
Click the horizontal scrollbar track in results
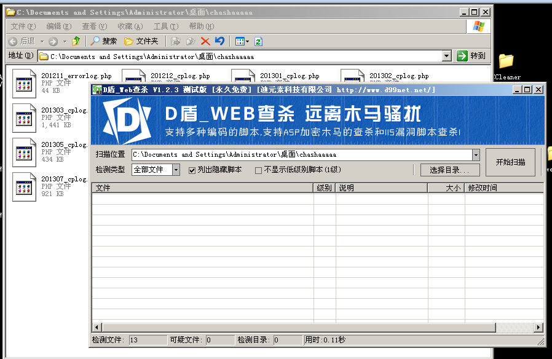[x=515, y=327]
